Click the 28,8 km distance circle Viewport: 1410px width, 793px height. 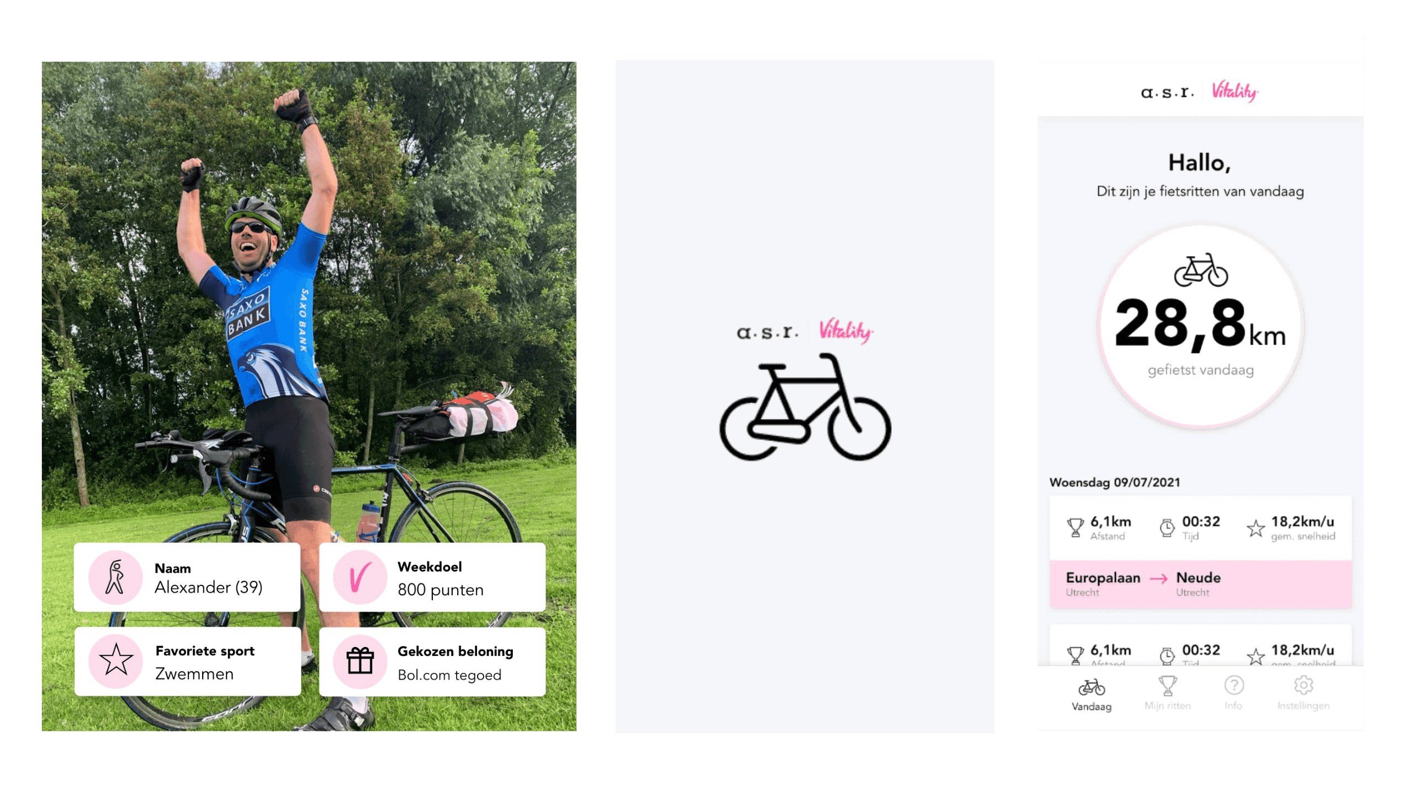tap(1201, 326)
